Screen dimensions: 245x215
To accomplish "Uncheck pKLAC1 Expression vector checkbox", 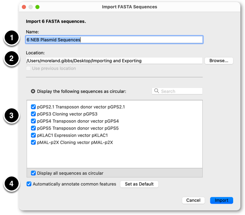I will click(x=33, y=135).
